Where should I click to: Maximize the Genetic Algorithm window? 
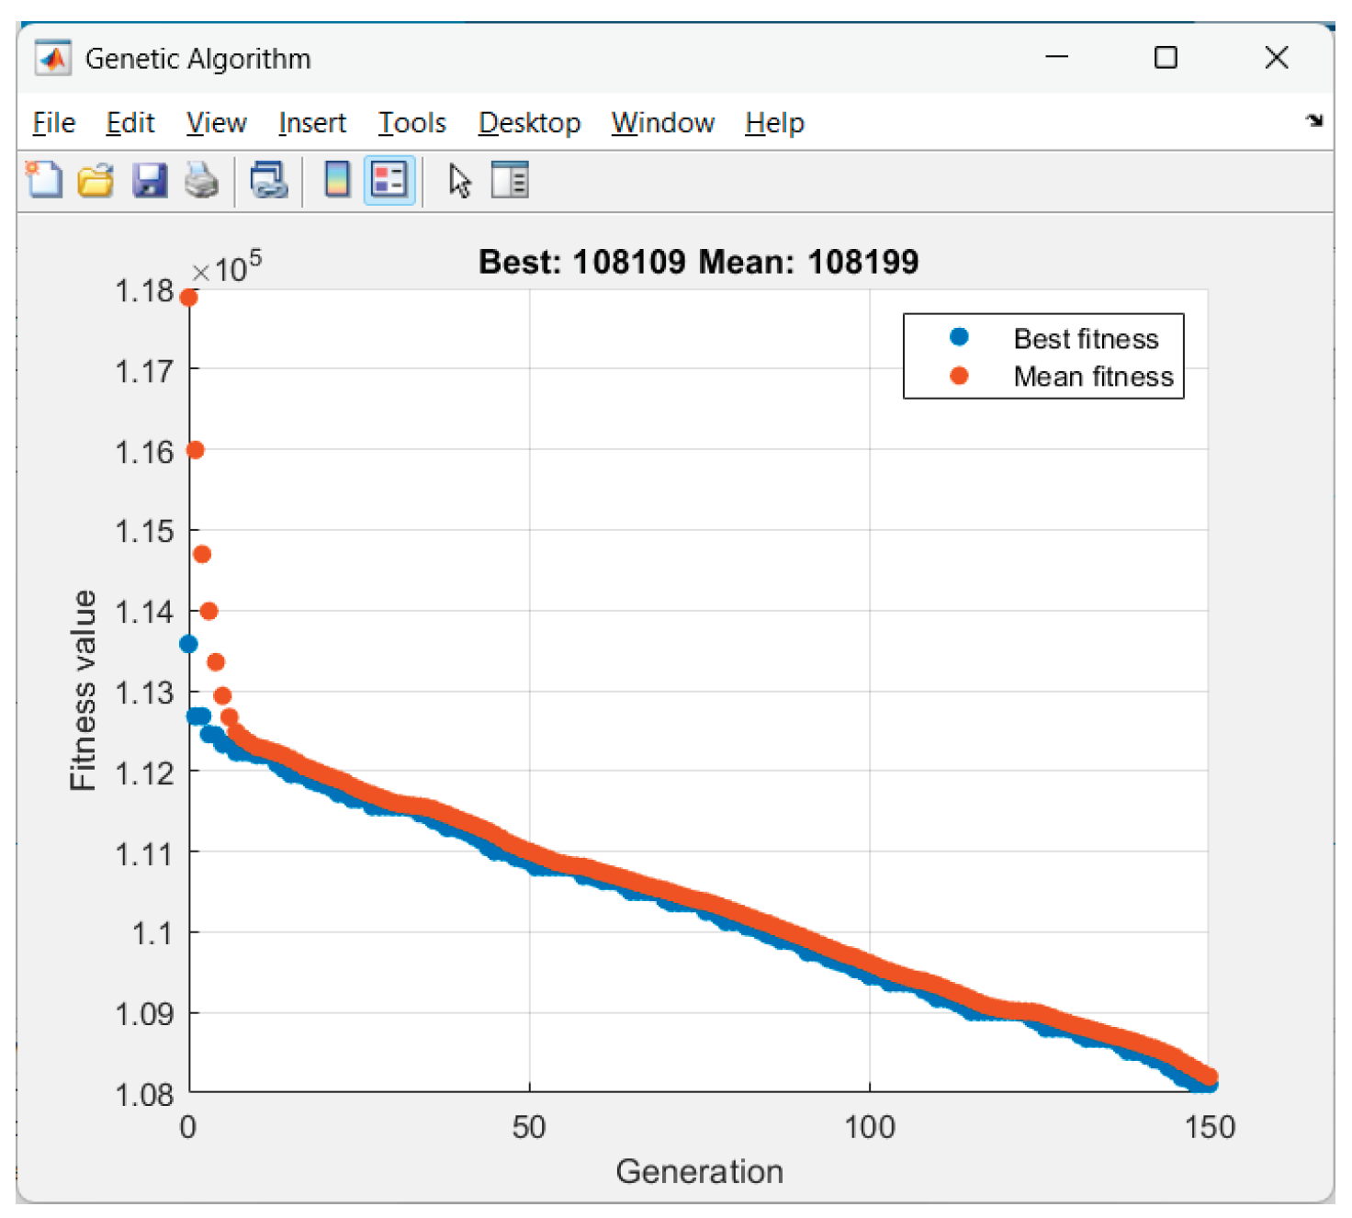(x=1166, y=58)
